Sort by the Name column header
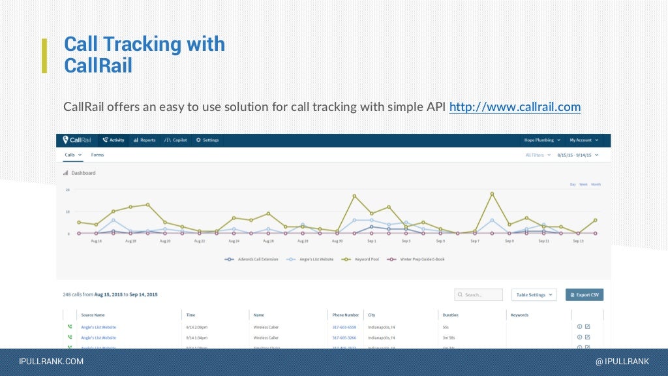 click(x=258, y=315)
